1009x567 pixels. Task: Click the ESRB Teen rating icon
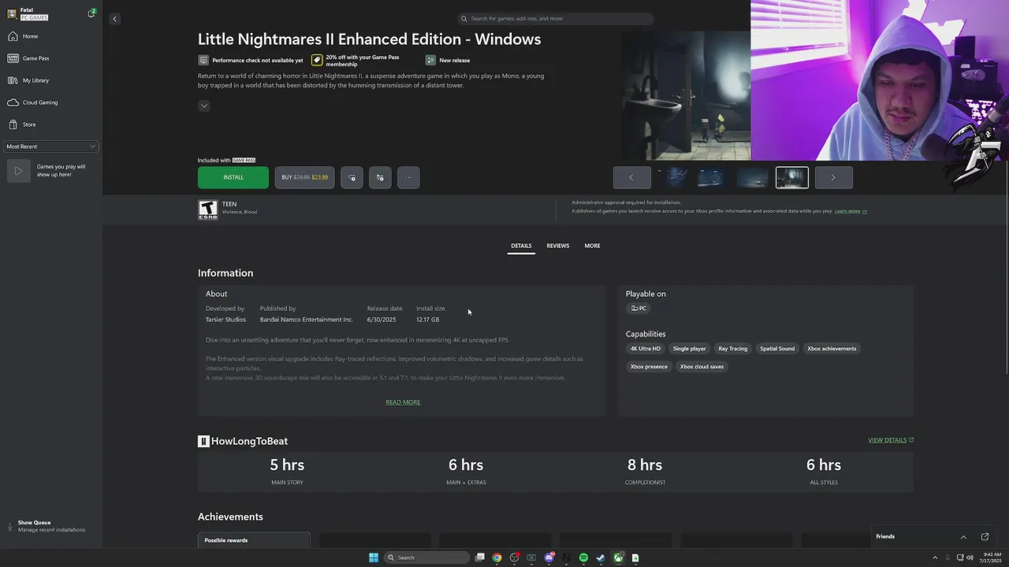[x=207, y=209]
